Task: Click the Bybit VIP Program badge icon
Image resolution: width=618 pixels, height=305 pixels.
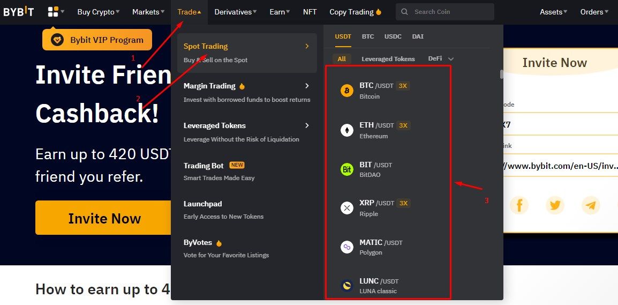Action: [57, 40]
